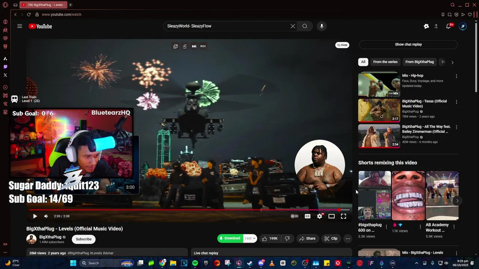This screenshot has height=269, width=479.
Task: Play the video
Action: point(35,216)
